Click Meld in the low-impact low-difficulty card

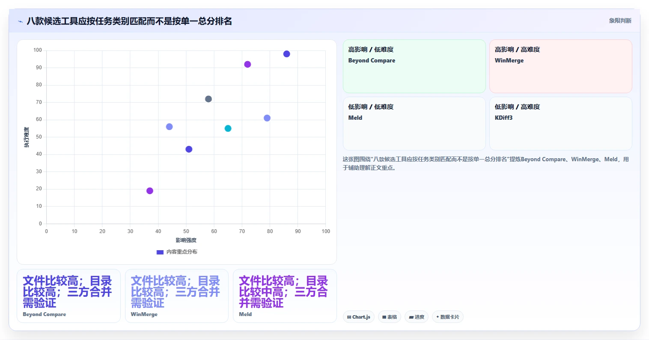click(355, 118)
